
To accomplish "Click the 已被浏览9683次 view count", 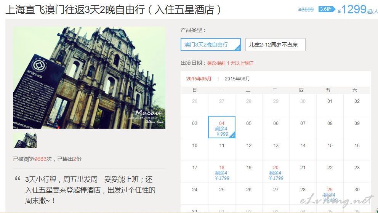I will [x=32, y=159].
